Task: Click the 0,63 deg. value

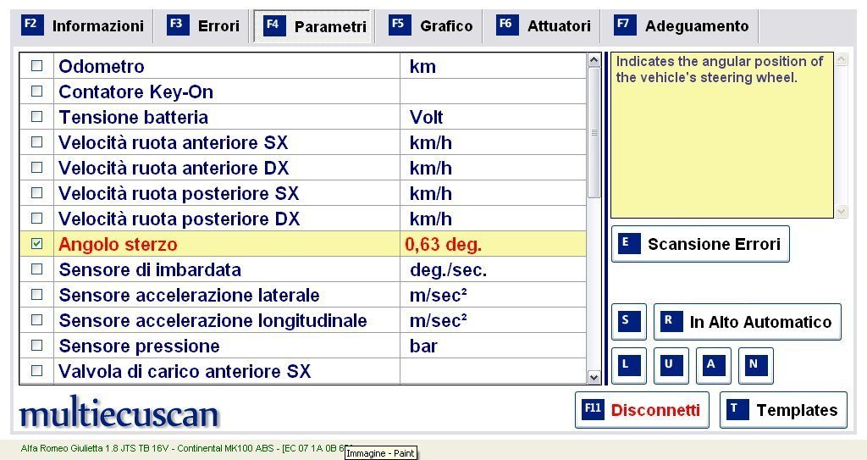Action: point(443,244)
